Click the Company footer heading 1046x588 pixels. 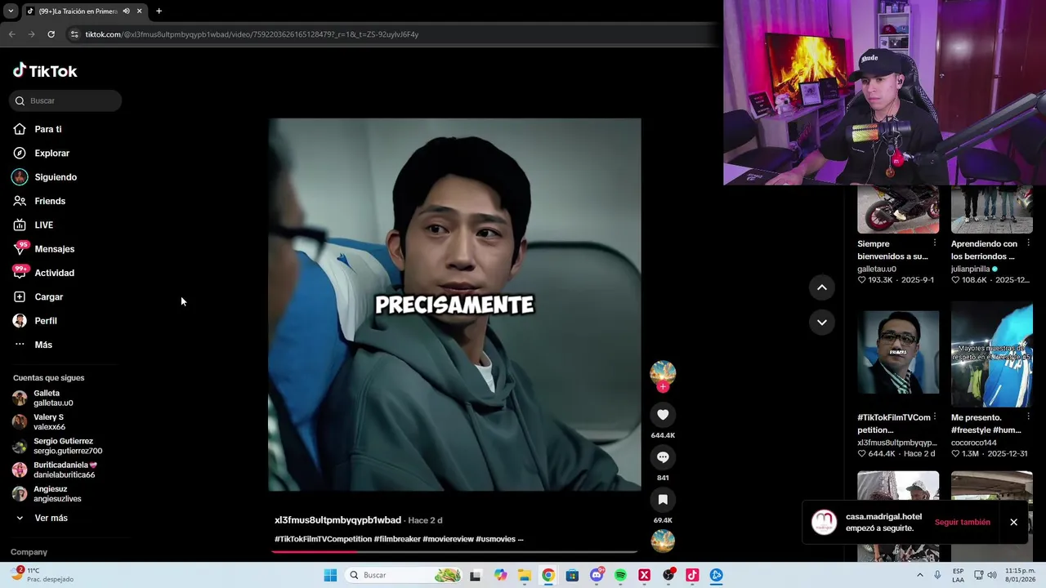[29, 552]
